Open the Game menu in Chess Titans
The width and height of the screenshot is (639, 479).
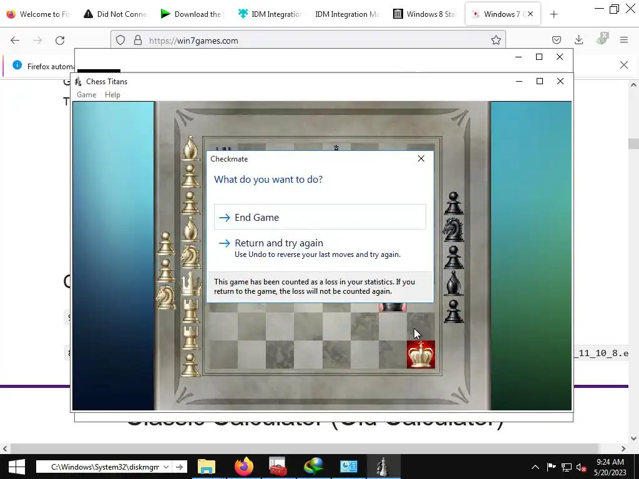pyautogui.click(x=86, y=95)
